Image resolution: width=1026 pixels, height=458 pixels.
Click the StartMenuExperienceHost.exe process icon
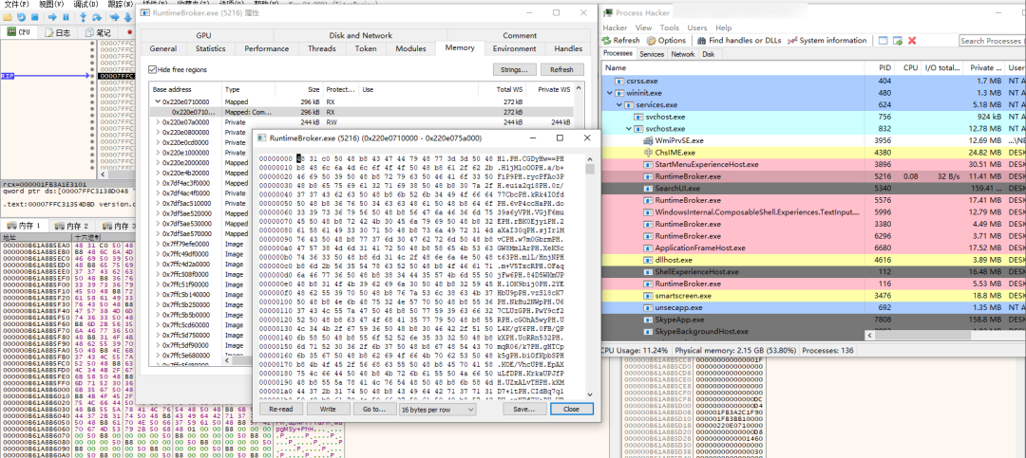click(649, 164)
